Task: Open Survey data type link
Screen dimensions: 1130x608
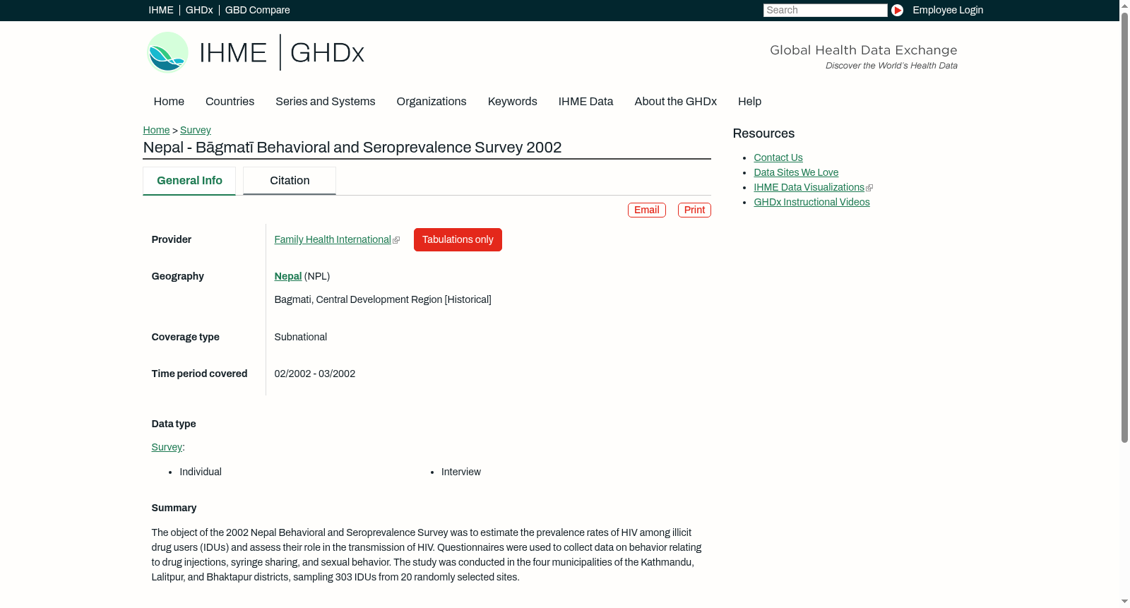Action: click(x=167, y=448)
